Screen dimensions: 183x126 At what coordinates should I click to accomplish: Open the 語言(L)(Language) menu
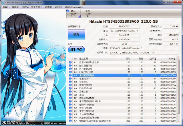pyautogui.click(x=74, y=7)
